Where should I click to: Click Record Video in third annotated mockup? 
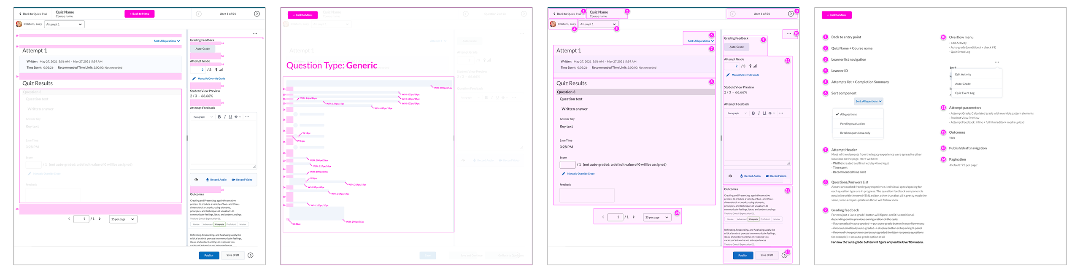point(776,176)
